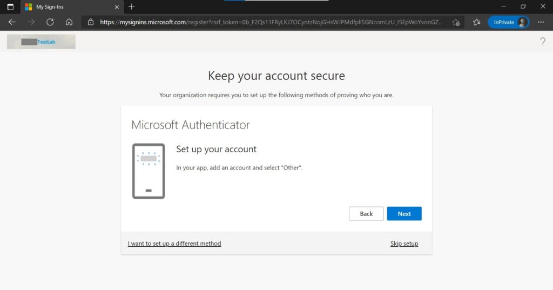Open help via question mark icon
553x290 pixels.
(543, 42)
